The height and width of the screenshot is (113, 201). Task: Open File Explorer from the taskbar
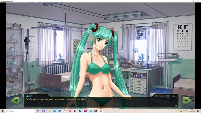click(x=49, y=111)
